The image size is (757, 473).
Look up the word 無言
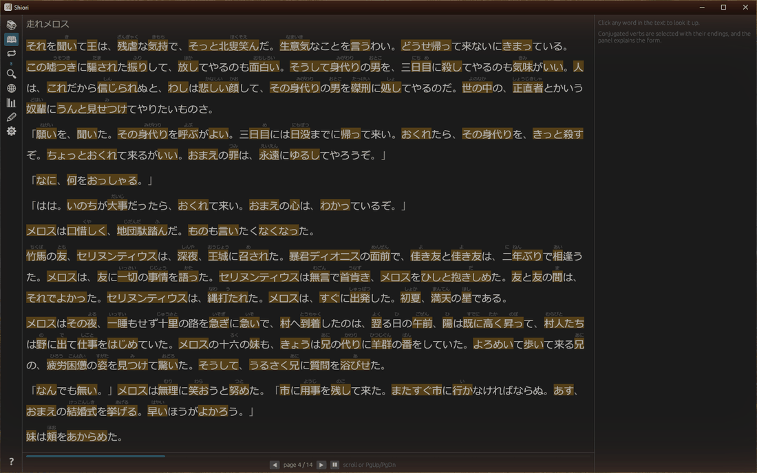coord(319,277)
